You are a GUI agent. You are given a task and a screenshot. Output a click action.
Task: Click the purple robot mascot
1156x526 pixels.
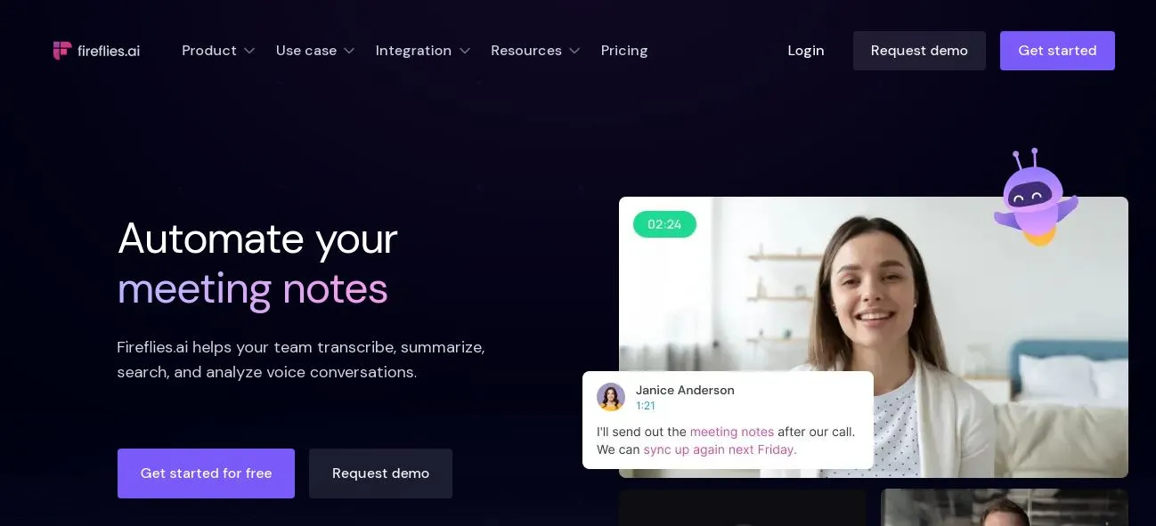click(x=1036, y=198)
